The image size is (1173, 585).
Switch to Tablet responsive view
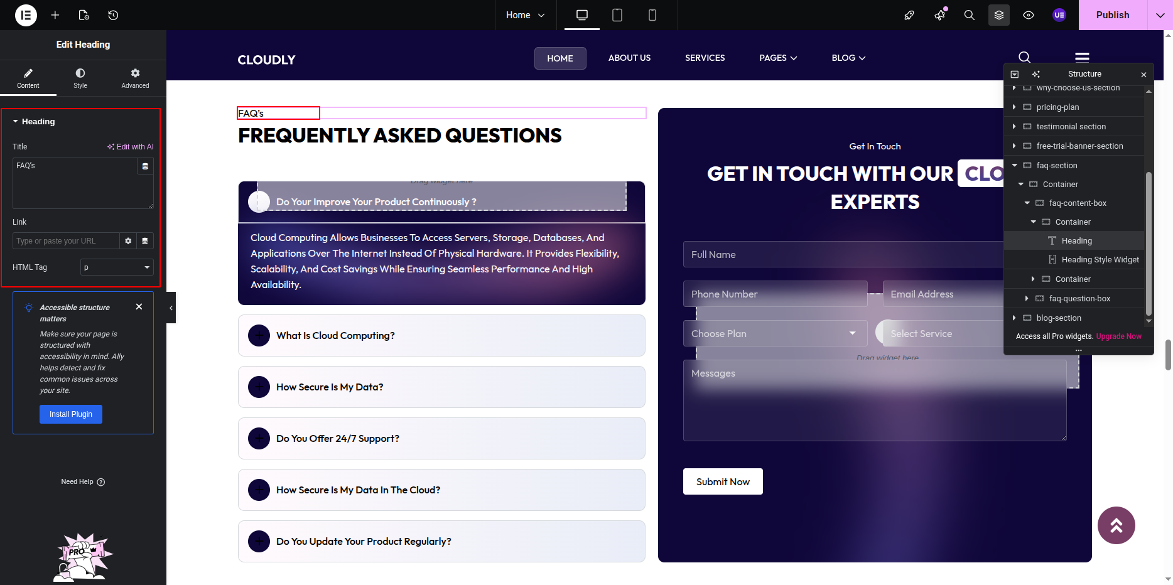(617, 15)
